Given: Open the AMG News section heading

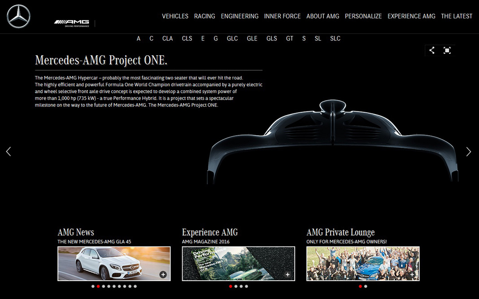Looking at the screenshot, I should (75, 232).
